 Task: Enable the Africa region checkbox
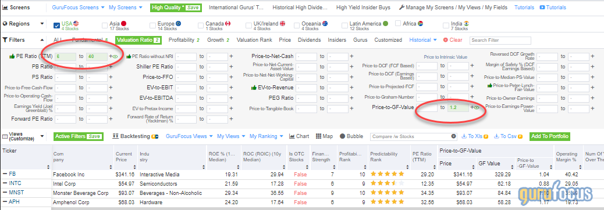[398, 23]
